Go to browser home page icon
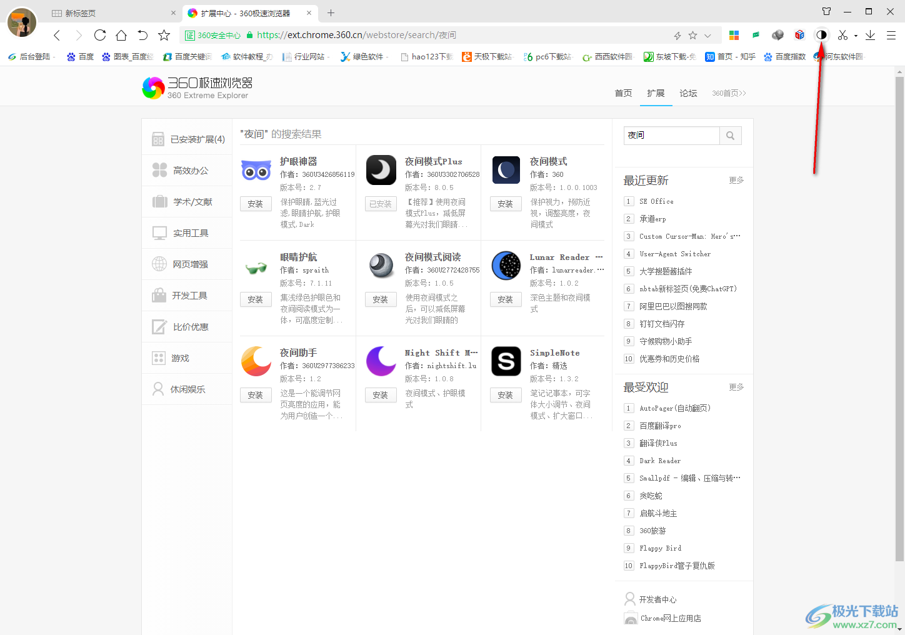Viewport: 905px width, 635px height. point(121,35)
